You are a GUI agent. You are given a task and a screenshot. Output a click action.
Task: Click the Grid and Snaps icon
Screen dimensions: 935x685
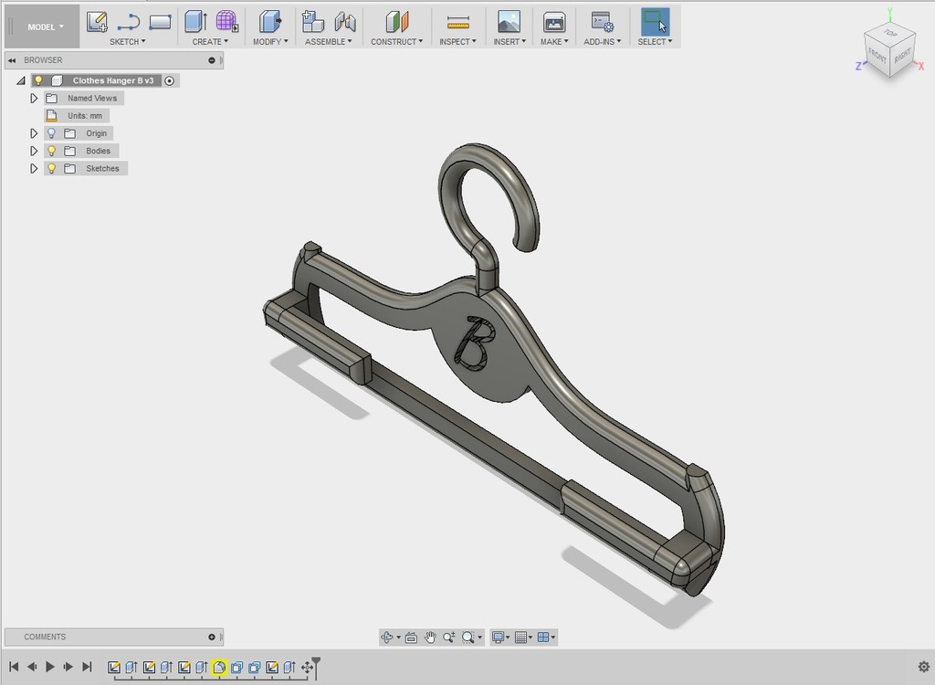click(520, 638)
